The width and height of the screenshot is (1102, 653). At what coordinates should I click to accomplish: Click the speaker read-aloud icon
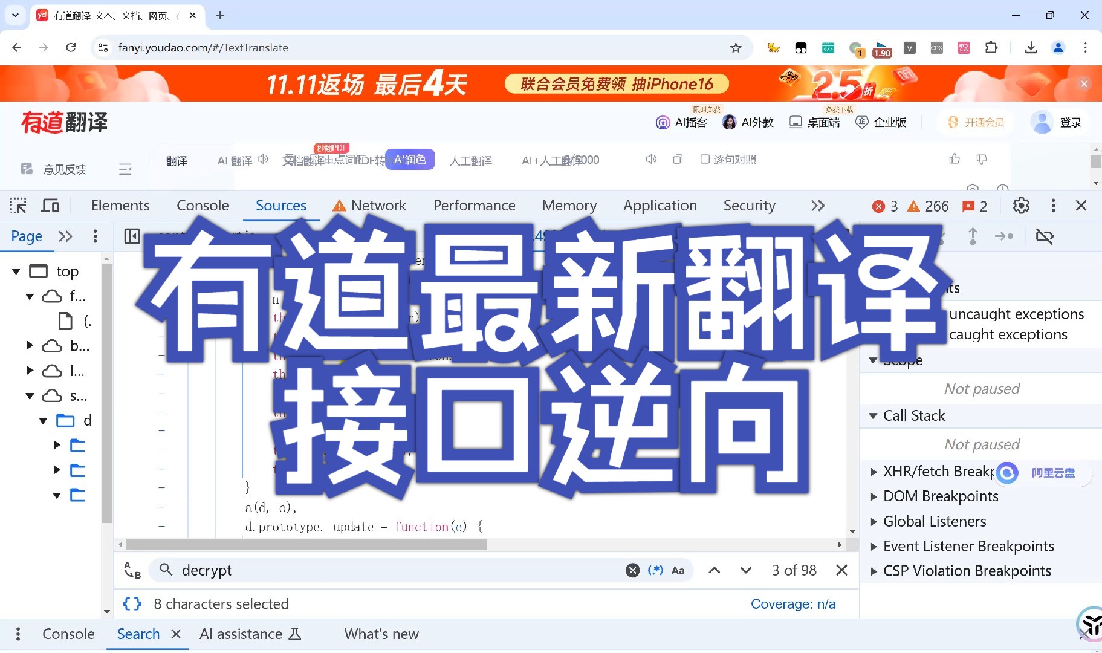click(650, 159)
